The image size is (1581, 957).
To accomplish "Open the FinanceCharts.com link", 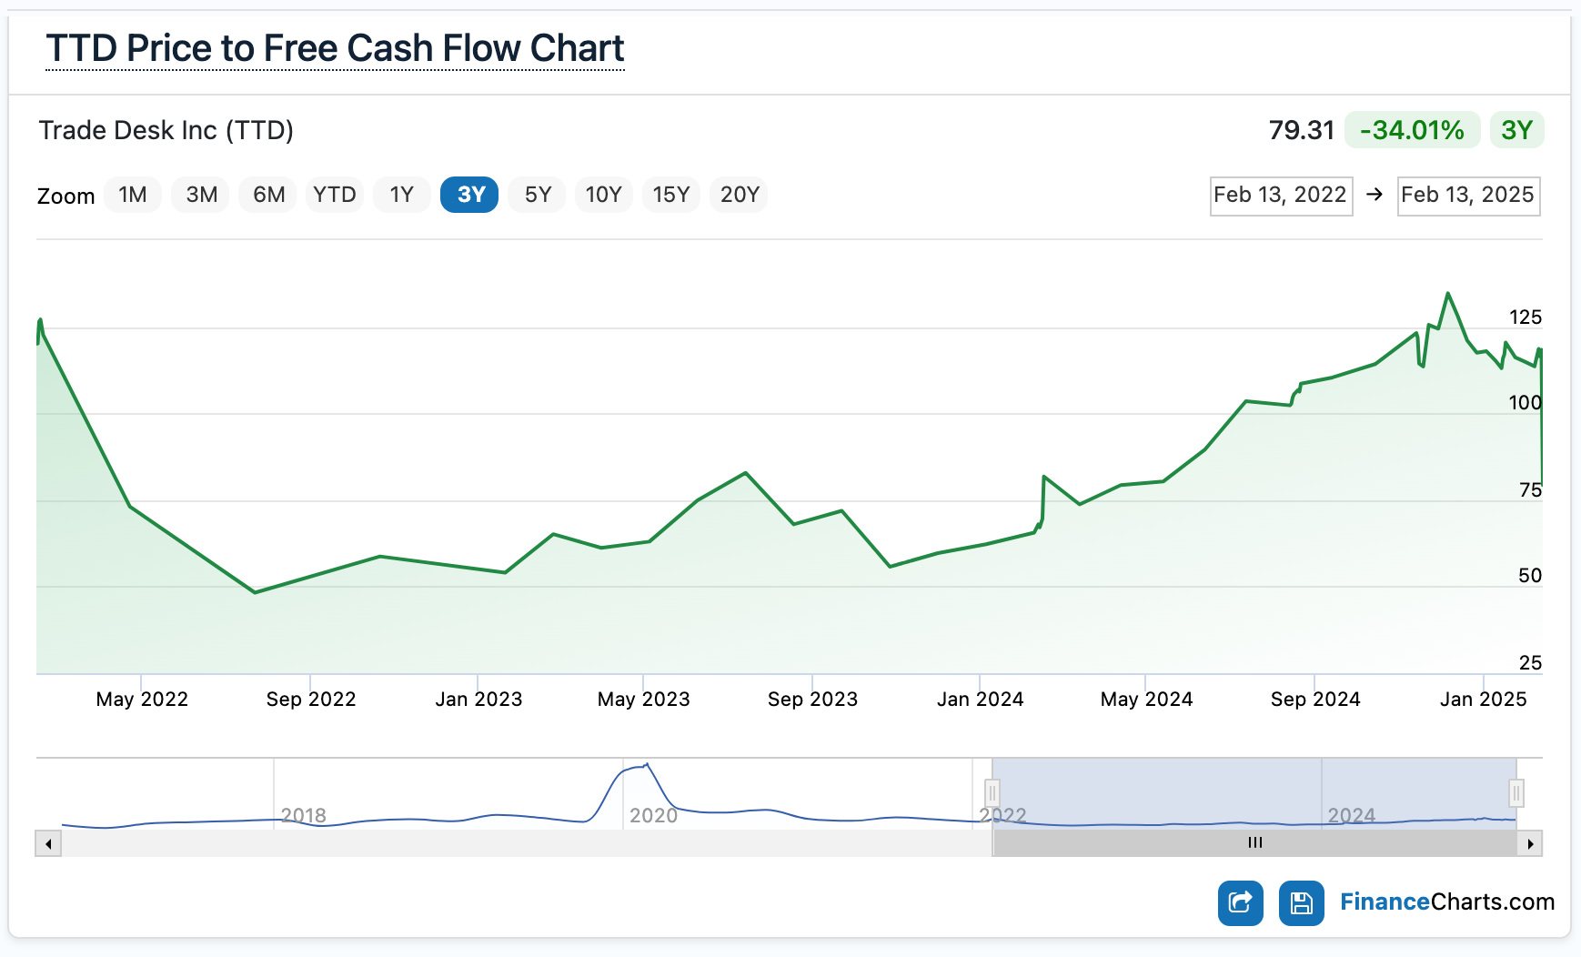I will 1446,902.
